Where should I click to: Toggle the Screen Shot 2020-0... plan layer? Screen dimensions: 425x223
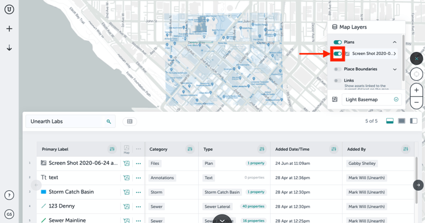click(337, 54)
